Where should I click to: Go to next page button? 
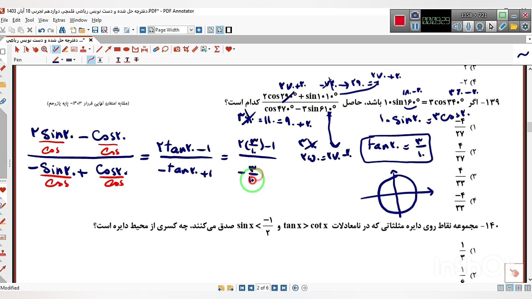pos(275,288)
